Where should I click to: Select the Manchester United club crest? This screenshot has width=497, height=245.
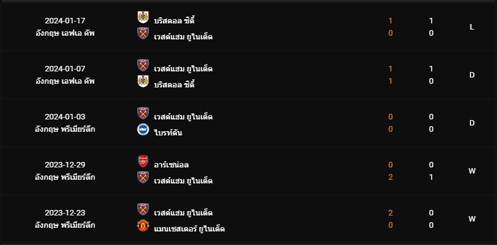[x=143, y=225]
